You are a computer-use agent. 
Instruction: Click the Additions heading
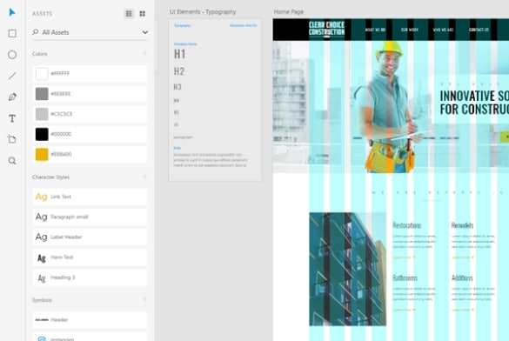coord(462,278)
